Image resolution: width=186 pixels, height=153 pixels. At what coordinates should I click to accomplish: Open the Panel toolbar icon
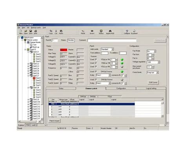pyautogui.click(x=83, y=31)
